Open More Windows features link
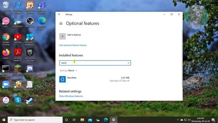 pos(71,96)
